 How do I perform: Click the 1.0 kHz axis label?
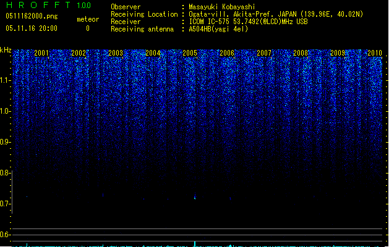click(x=5, y=111)
